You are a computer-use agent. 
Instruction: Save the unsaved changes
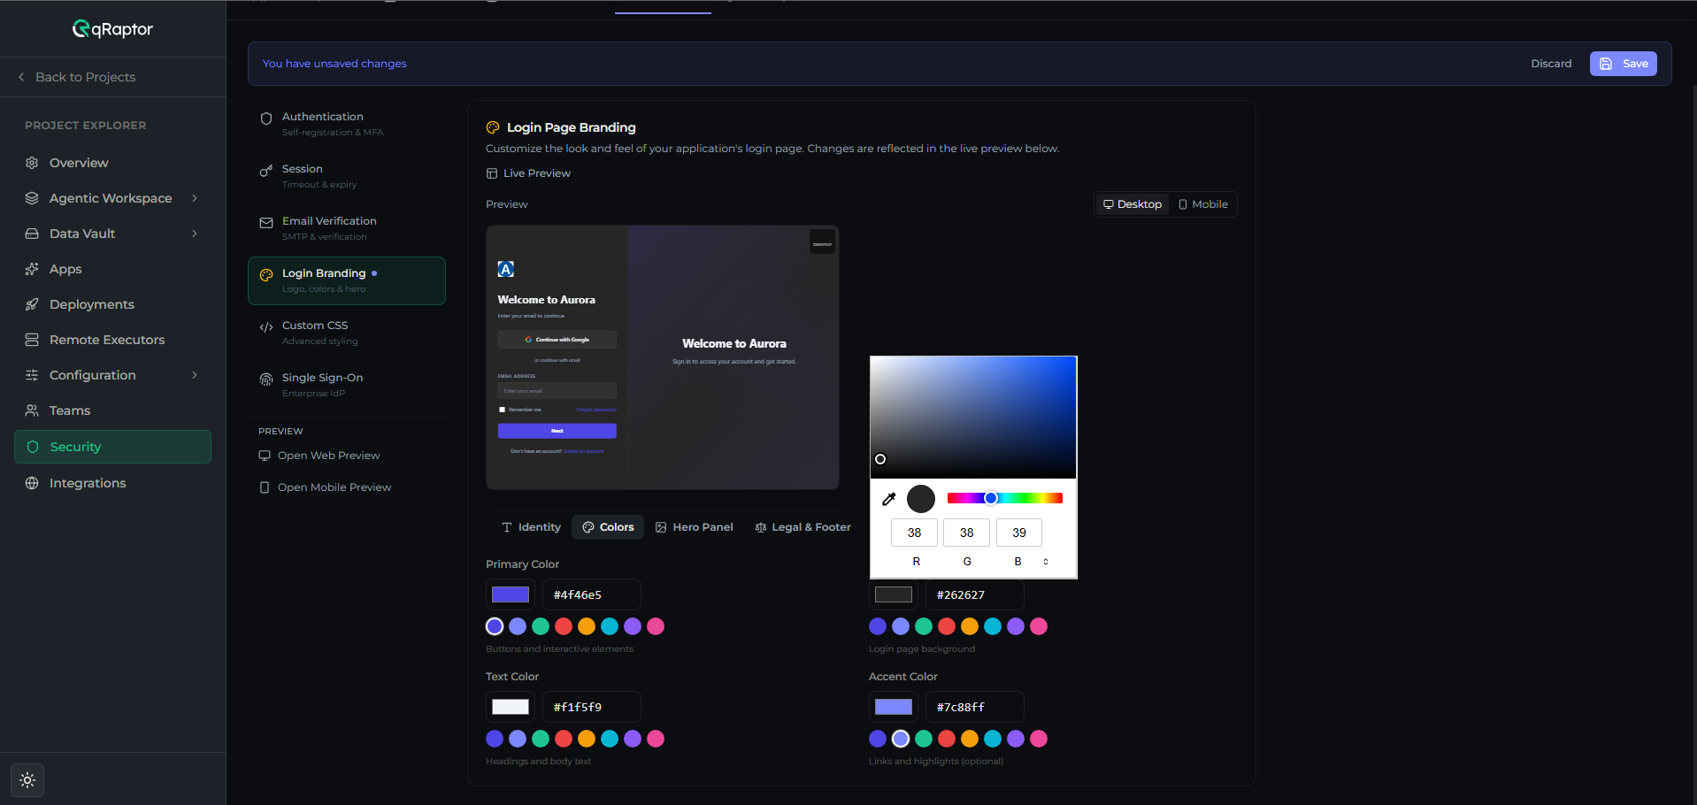pos(1623,64)
